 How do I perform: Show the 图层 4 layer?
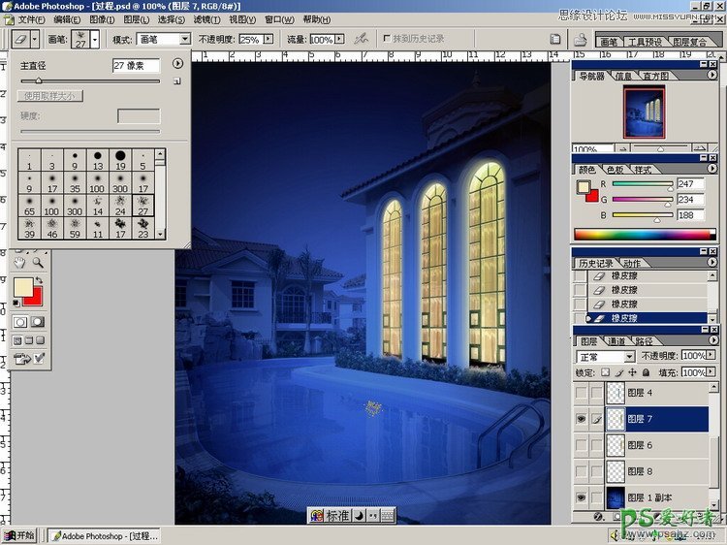point(581,393)
